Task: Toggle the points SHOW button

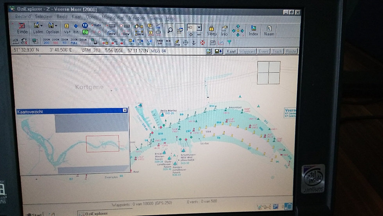Action: [x=125, y=33]
